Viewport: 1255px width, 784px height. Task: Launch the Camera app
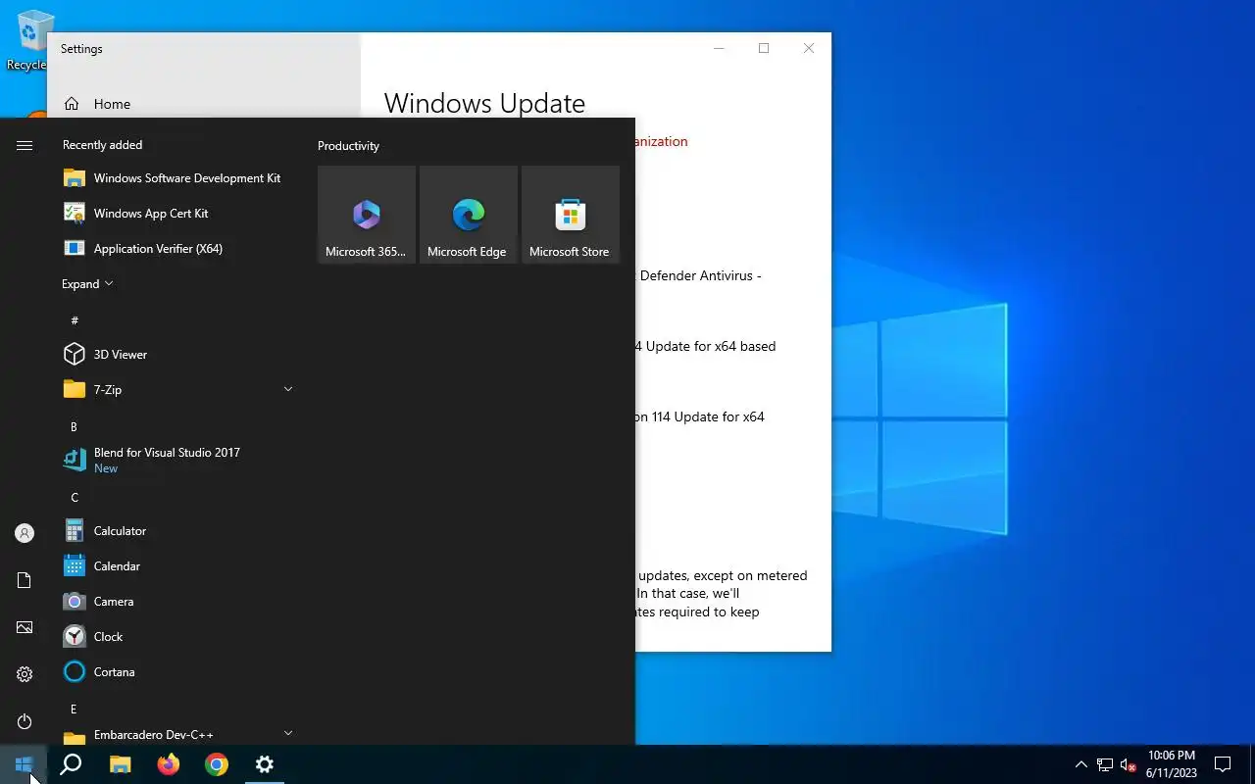tap(177, 602)
